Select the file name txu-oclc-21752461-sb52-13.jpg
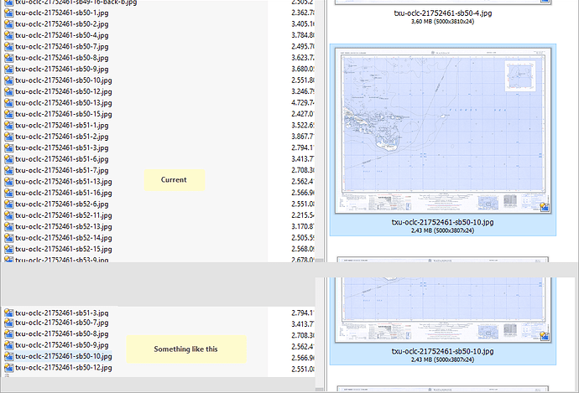The height and width of the screenshot is (393, 579). click(64, 227)
